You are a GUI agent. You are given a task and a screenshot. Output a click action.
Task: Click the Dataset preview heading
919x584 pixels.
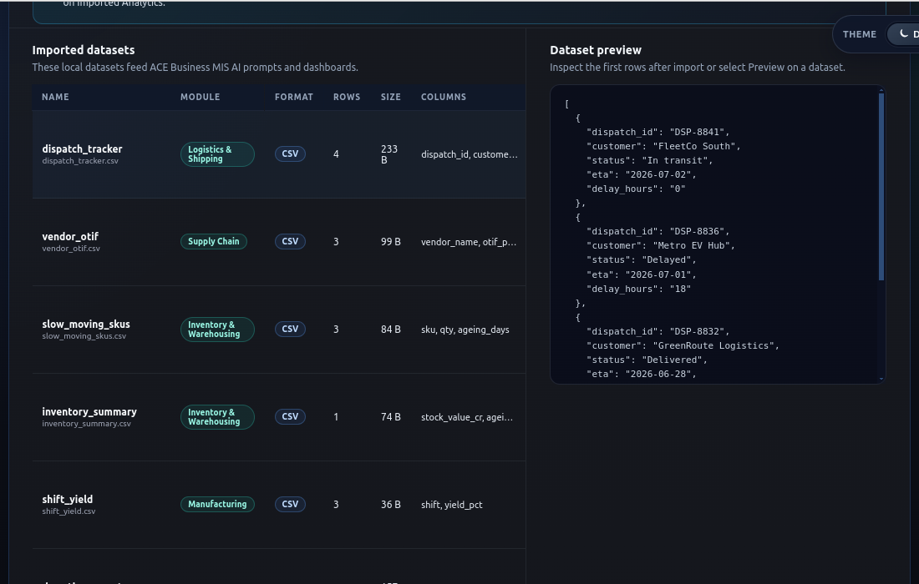click(x=596, y=50)
